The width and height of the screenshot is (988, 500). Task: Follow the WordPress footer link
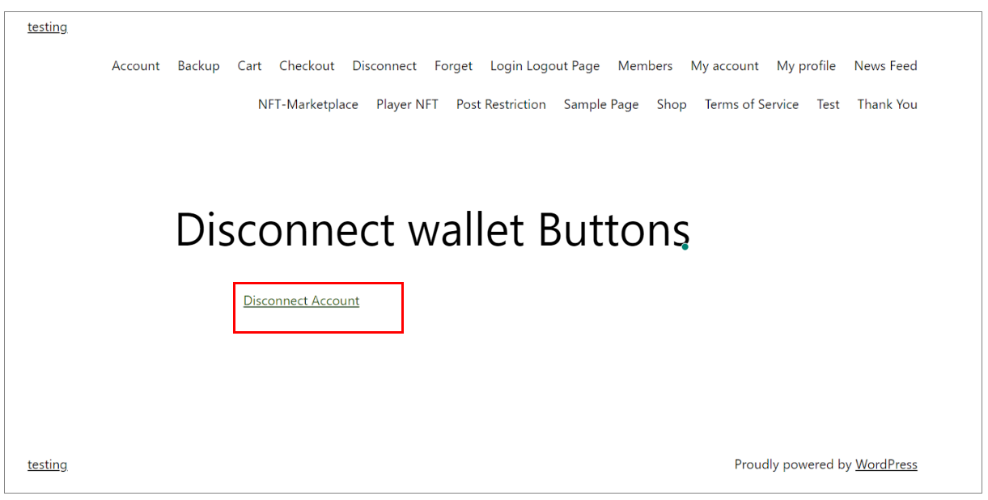point(886,464)
